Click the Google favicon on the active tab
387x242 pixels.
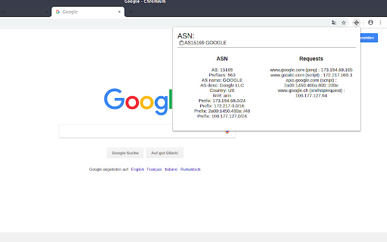point(57,12)
